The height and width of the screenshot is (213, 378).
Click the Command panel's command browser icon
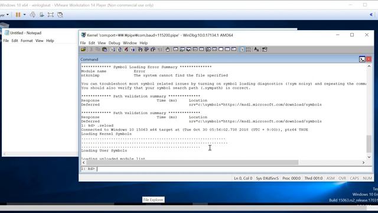pyautogui.click(x=362, y=59)
